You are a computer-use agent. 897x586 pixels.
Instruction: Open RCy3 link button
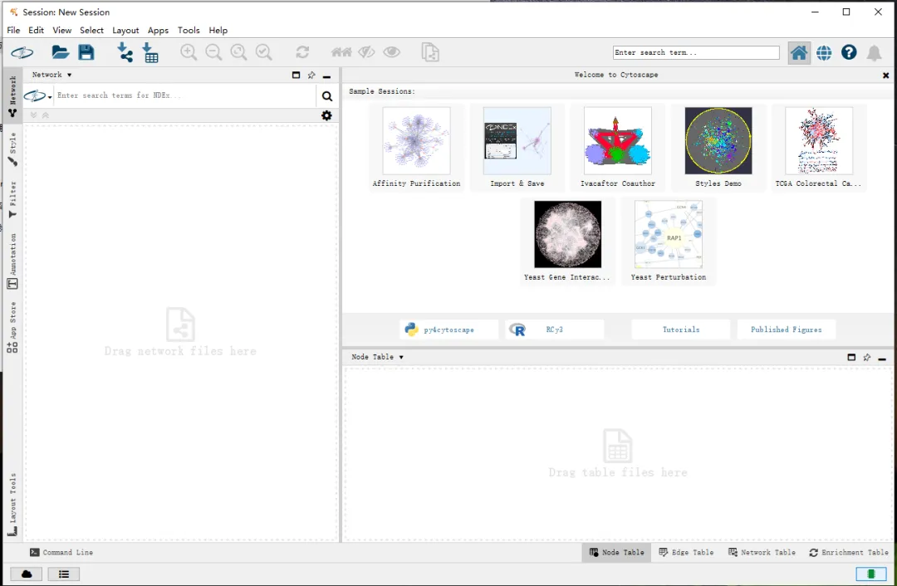coord(554,330)
